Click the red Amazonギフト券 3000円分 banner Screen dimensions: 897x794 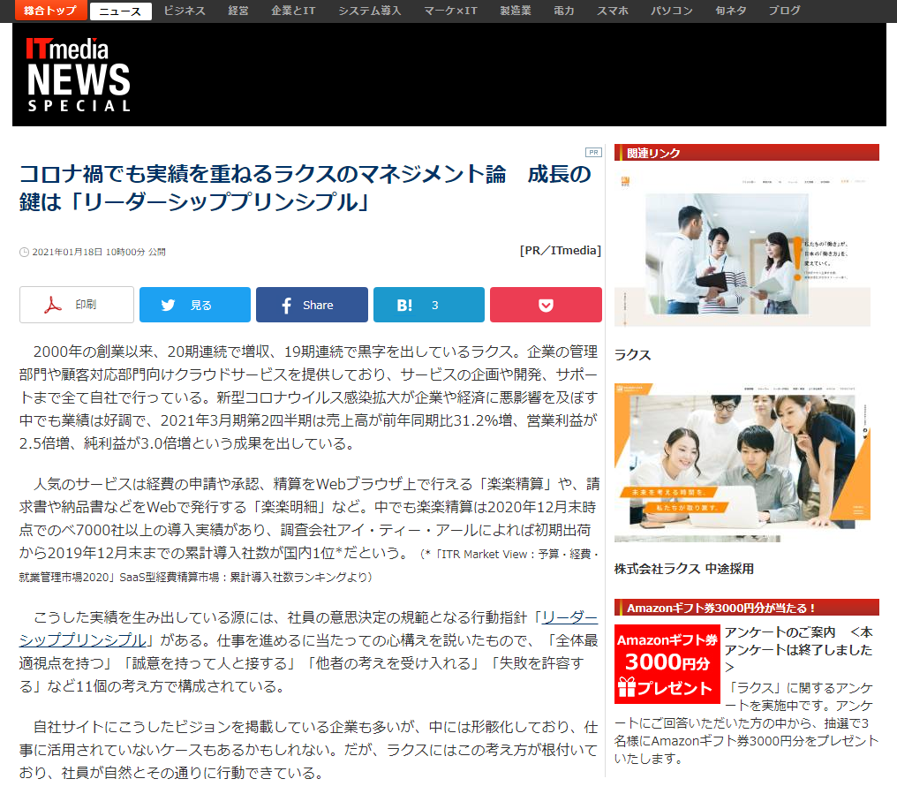click(x=667, y=664)
